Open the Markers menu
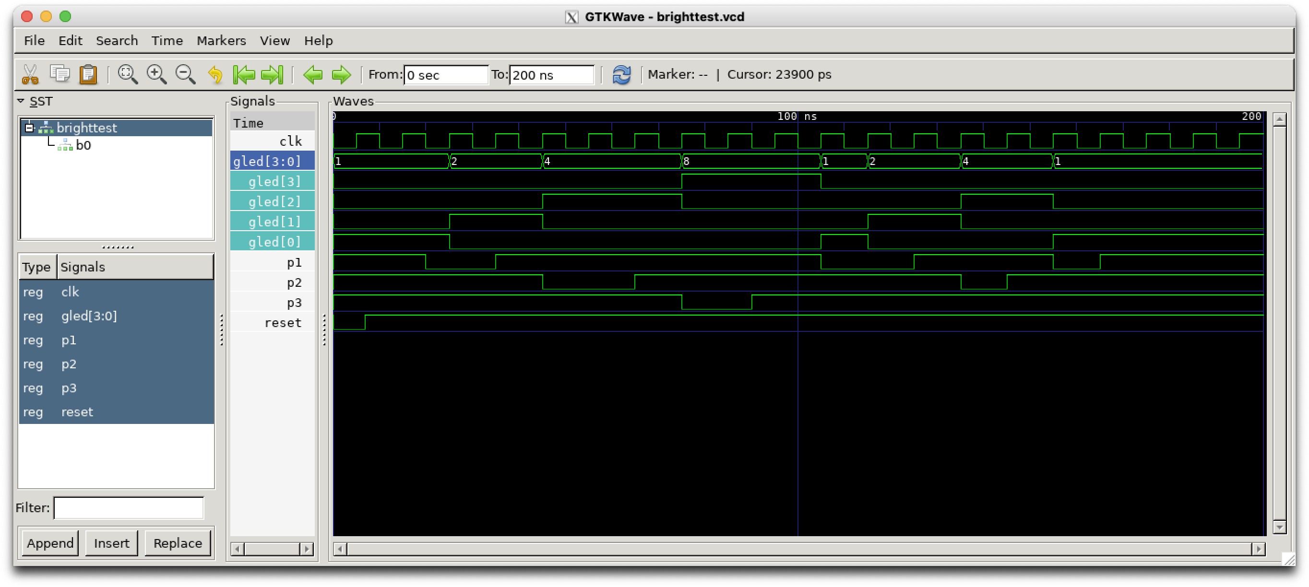Image resolution: width=1309 pixels, height=587 pixels. pyautogui.click(x=222, y=41)
